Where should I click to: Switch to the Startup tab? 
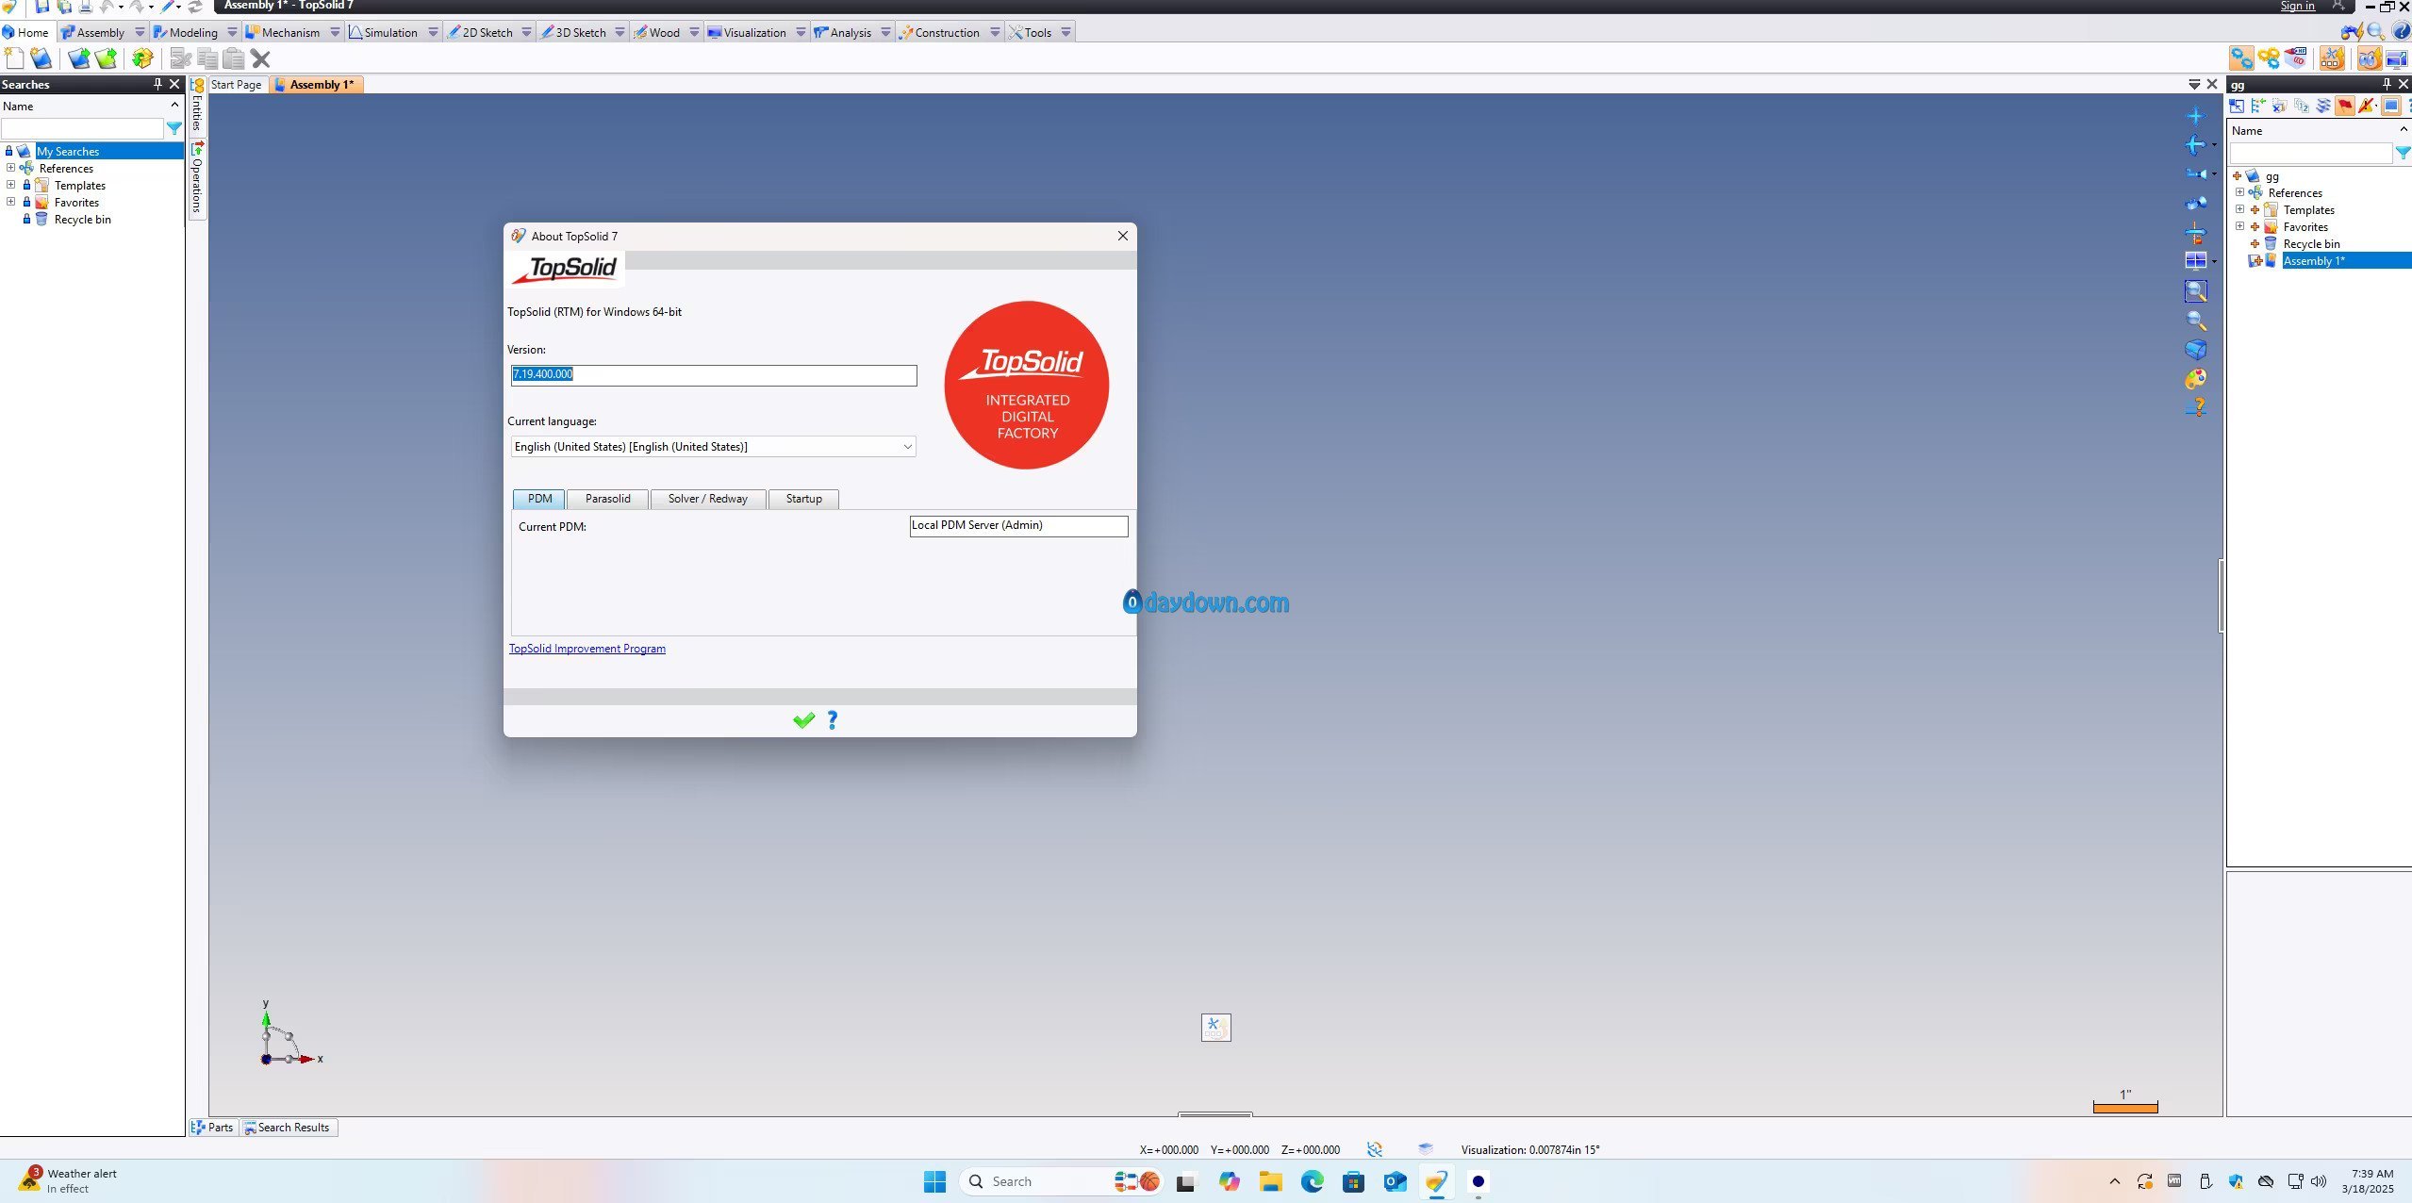pos(804,499)
